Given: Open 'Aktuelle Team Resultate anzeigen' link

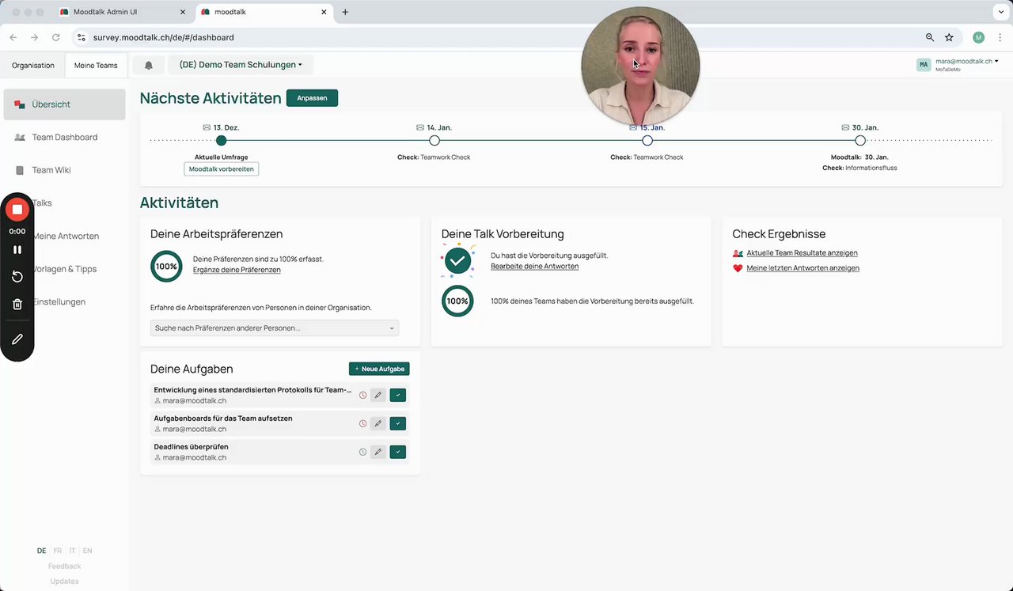Looking at the screenshot, I should (x=802, y=253).
